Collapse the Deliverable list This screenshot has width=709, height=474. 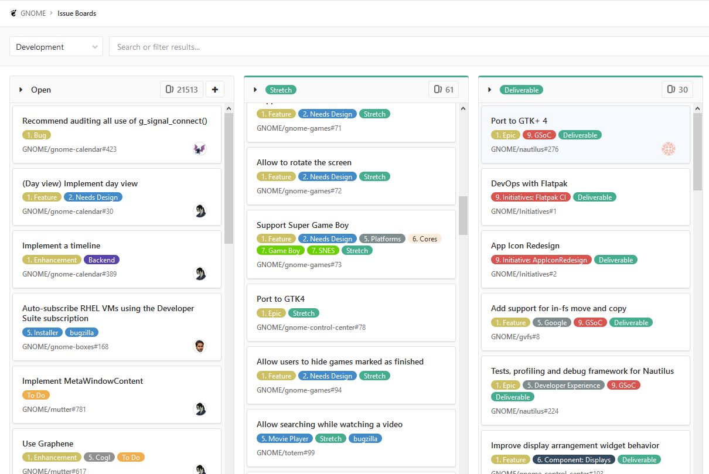[490, 90]
